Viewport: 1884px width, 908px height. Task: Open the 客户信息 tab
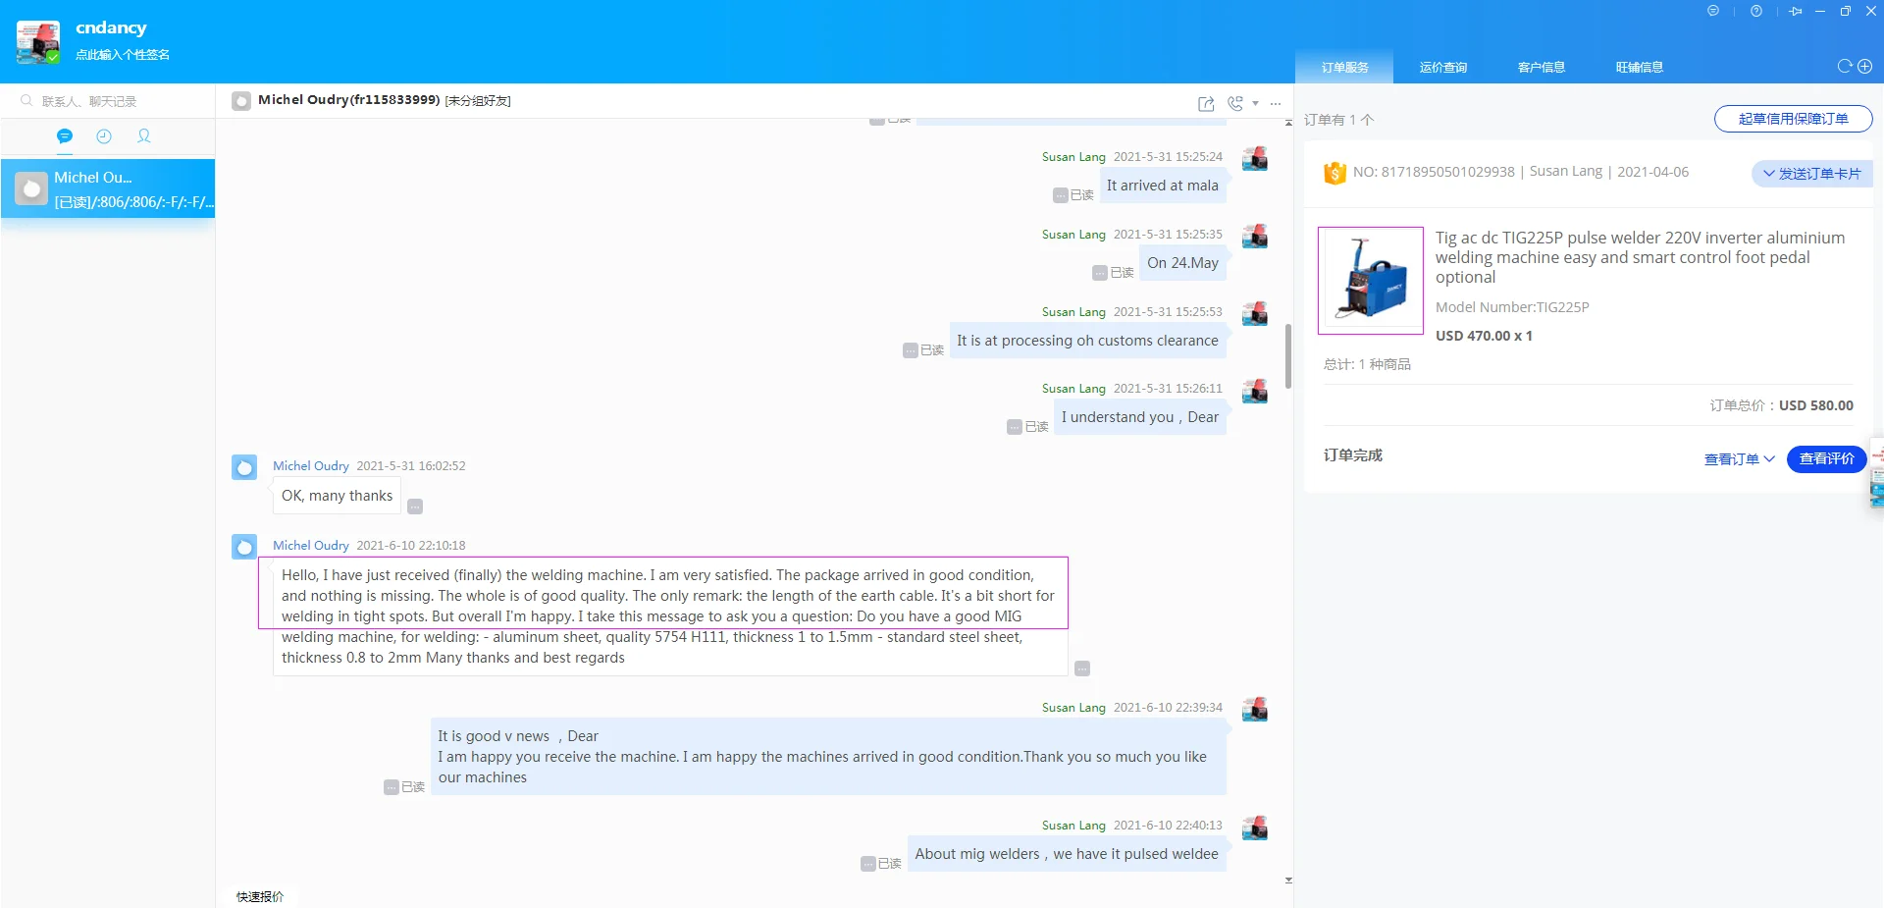(x=1541, y=67)
